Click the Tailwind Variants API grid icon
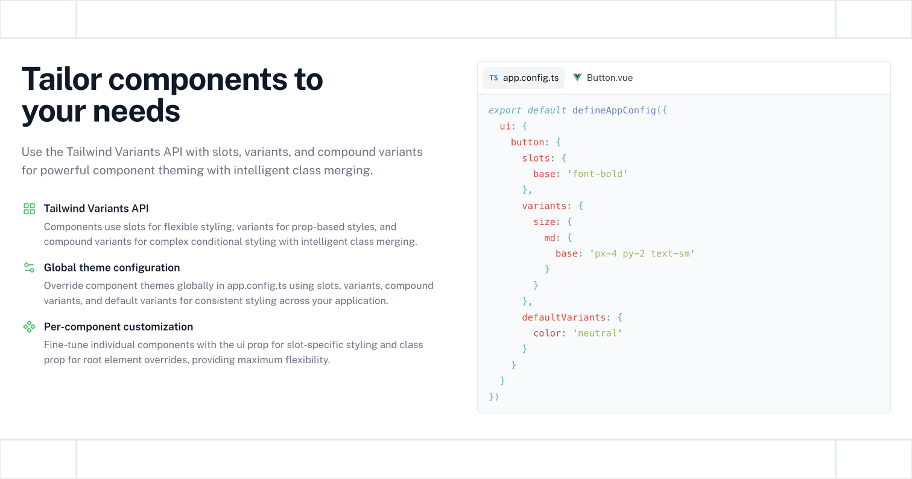The height and width of the screenshot is (479, 912). click(x=29, y=209)
